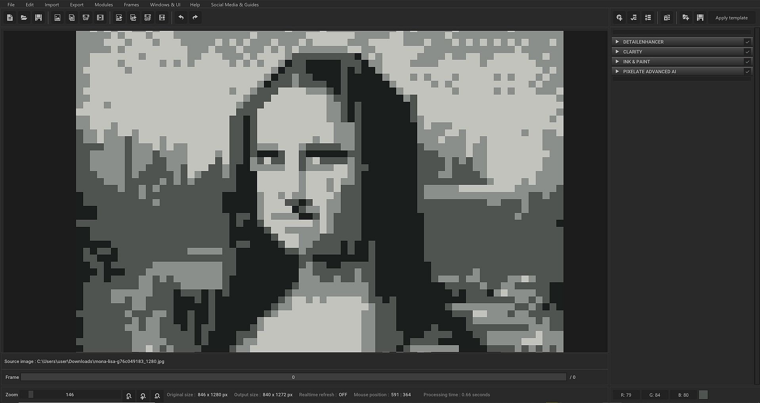Untick the INK & PAINT module checkbox

point(747,62)
